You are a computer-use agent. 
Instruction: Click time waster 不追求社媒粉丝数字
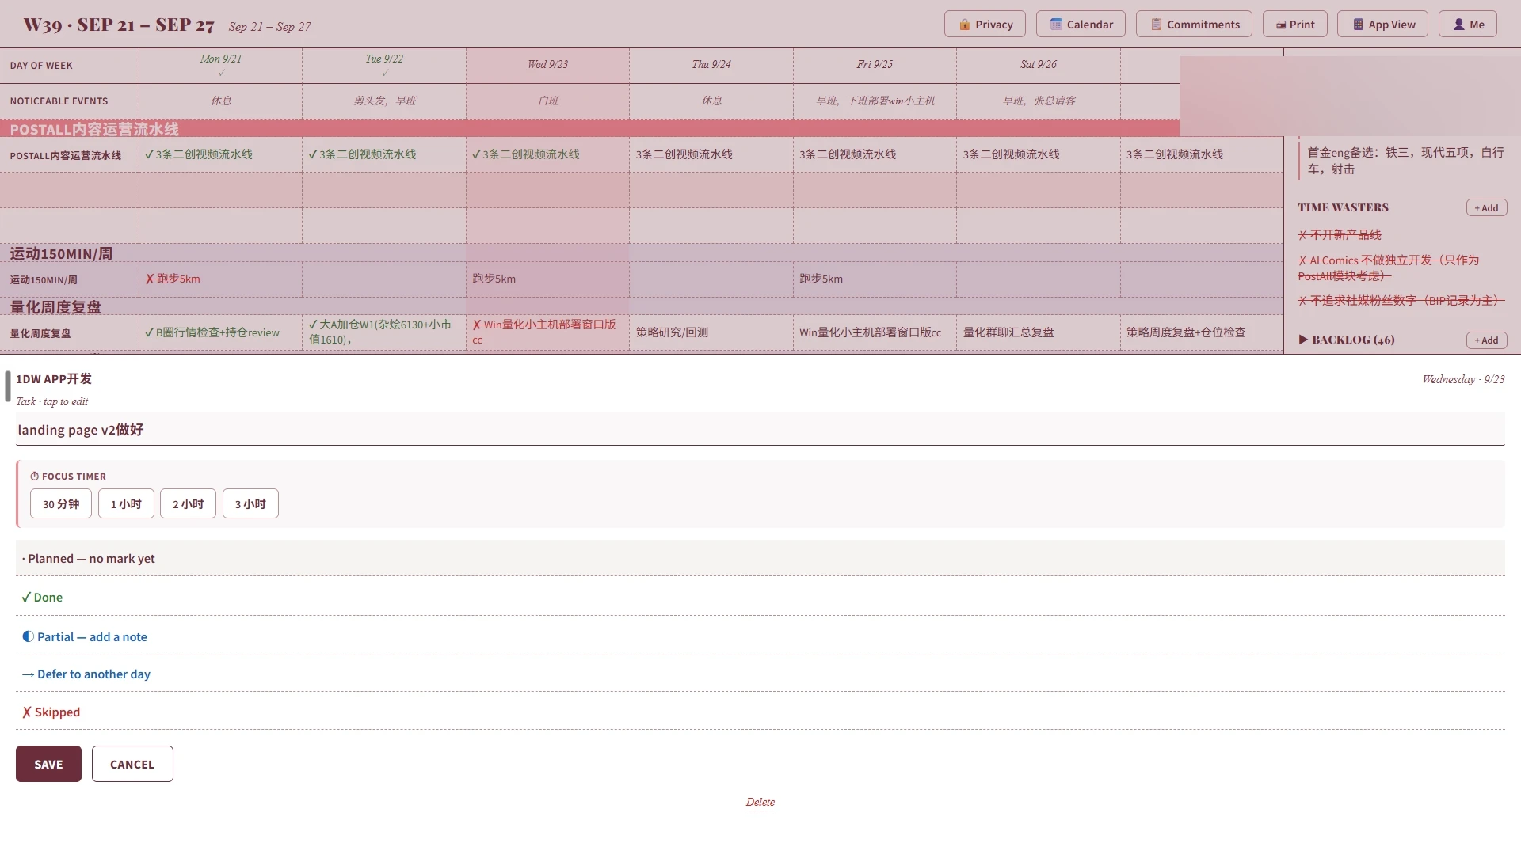coord(1401,300)
